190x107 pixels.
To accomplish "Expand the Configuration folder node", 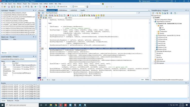I will pyautogui.click(x=157, y=31).
